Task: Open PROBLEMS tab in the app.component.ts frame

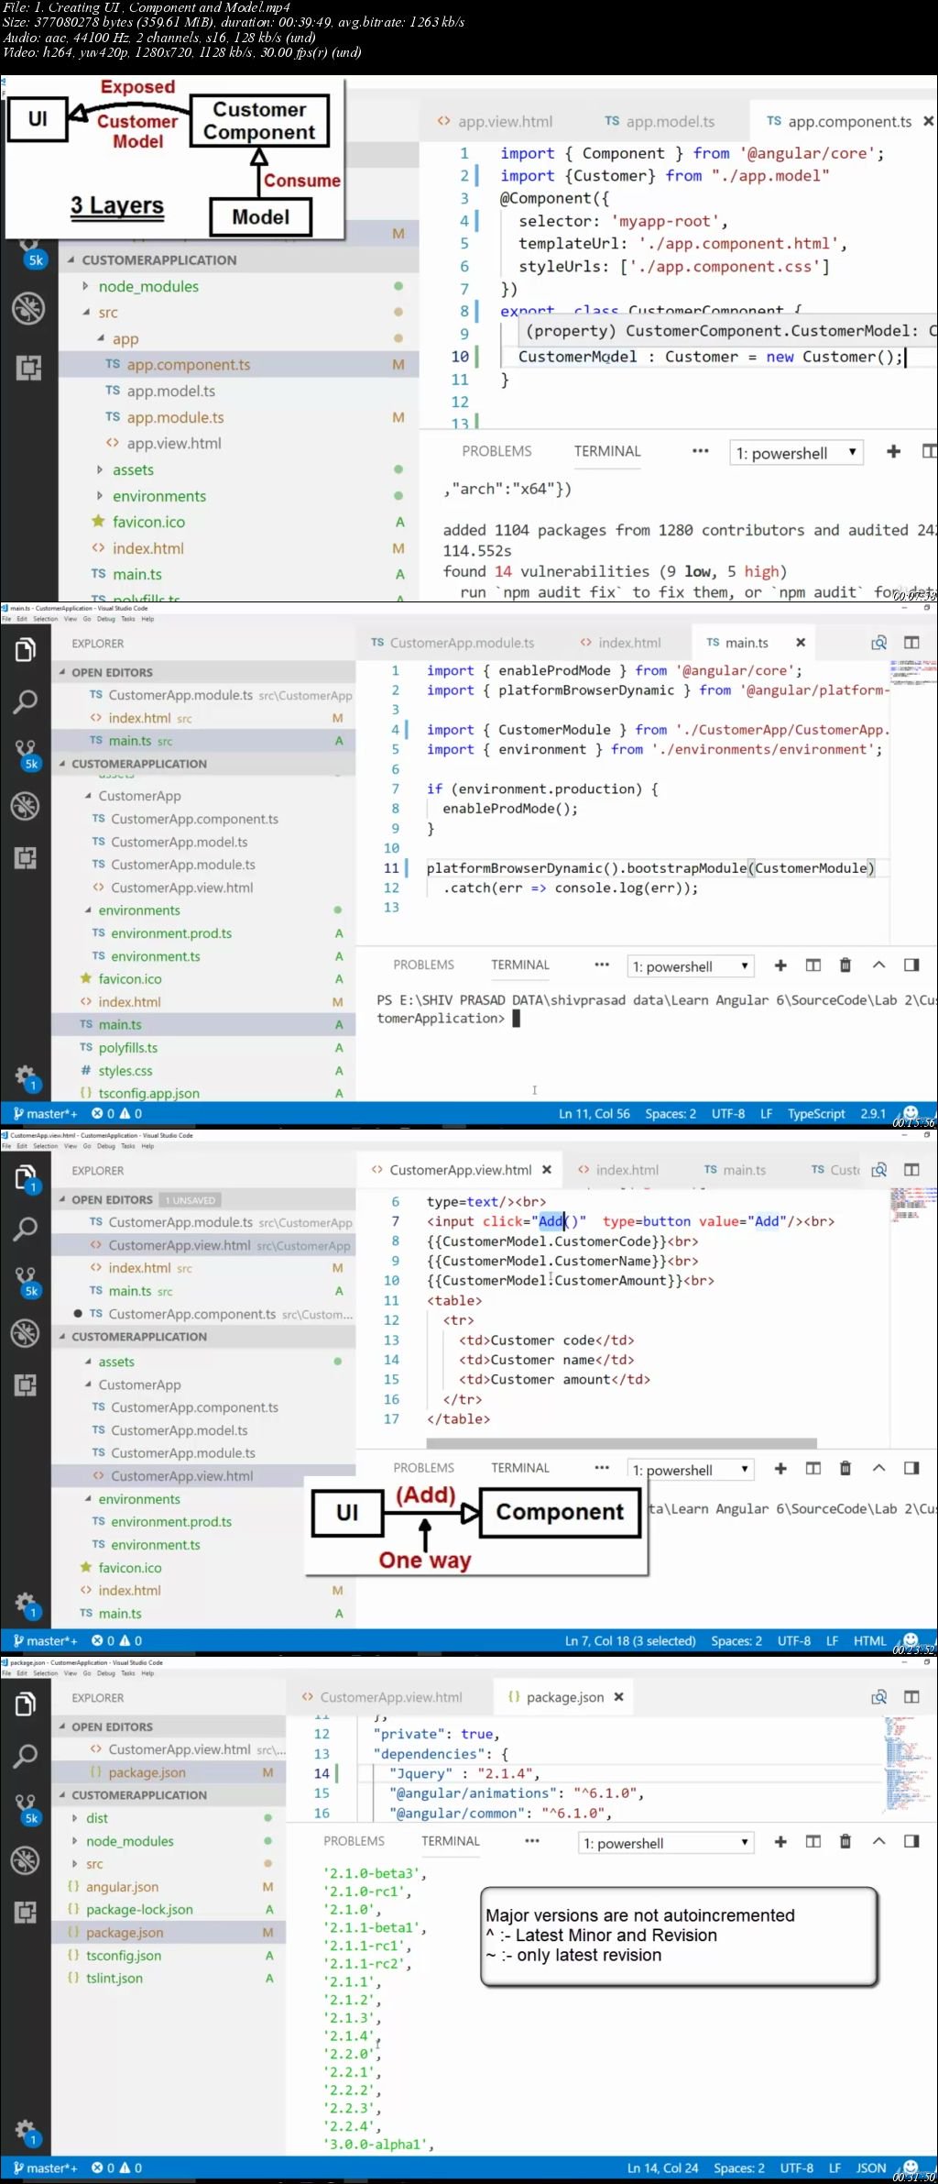Action: pos(496,451)
